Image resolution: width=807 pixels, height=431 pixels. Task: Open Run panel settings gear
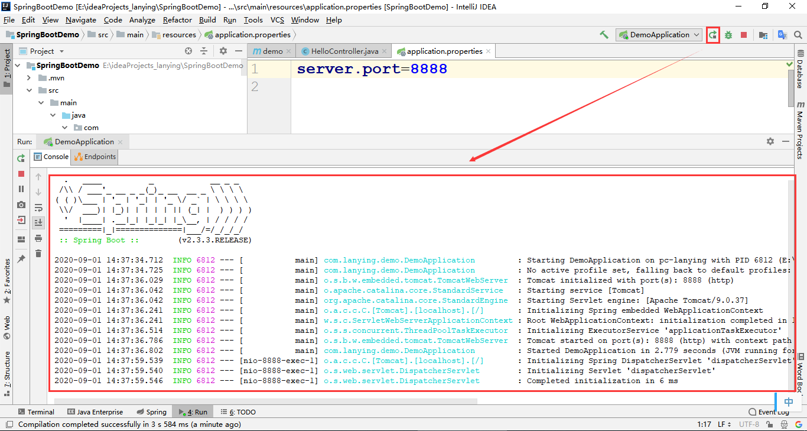click(770, 142)
